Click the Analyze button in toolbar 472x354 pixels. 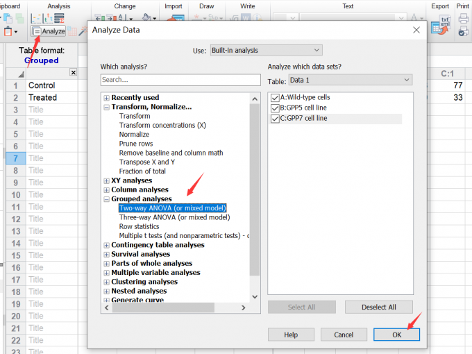48,31
